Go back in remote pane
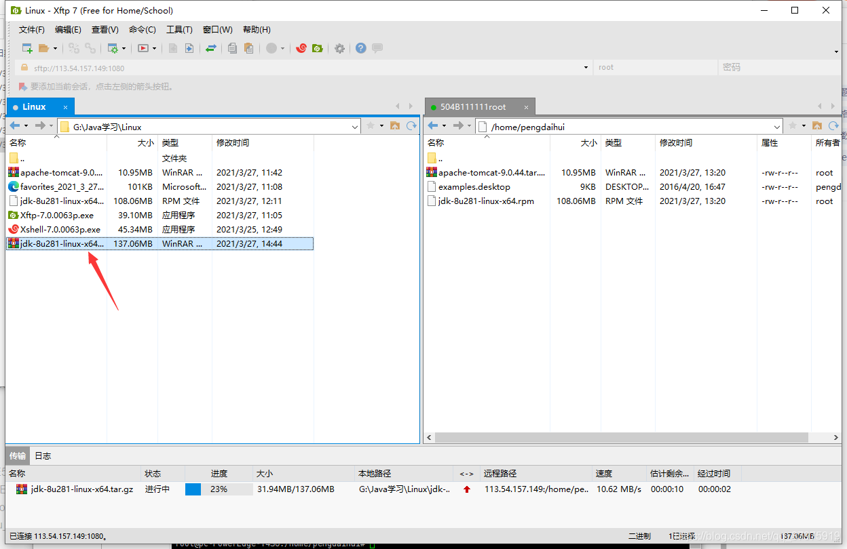Screen dimensions: 847x549 point(433,126)
